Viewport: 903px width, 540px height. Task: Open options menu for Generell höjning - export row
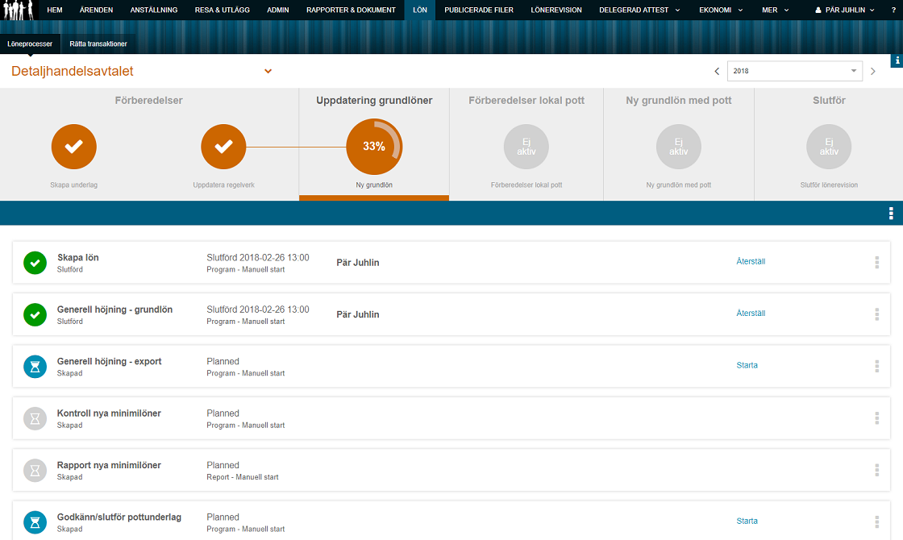point(877,366)
